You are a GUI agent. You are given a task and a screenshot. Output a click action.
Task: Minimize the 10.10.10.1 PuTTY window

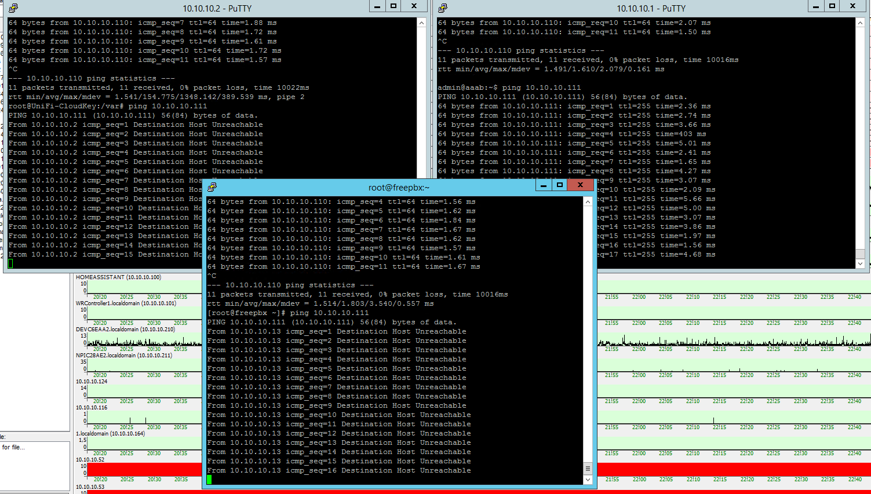point(815,6)
